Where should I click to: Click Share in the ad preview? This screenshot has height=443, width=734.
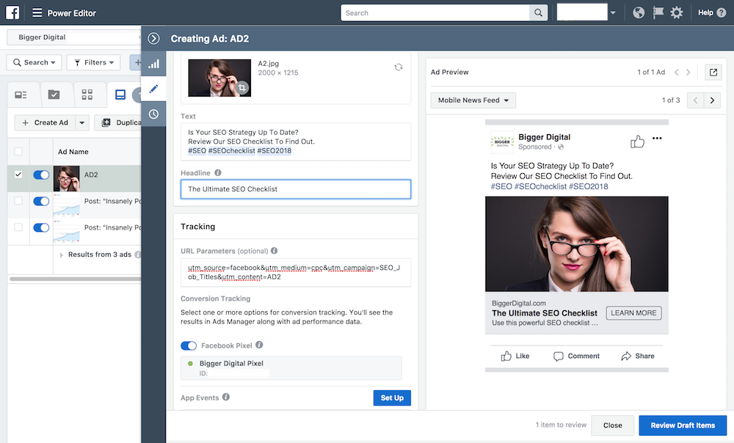tap(638, 356)
